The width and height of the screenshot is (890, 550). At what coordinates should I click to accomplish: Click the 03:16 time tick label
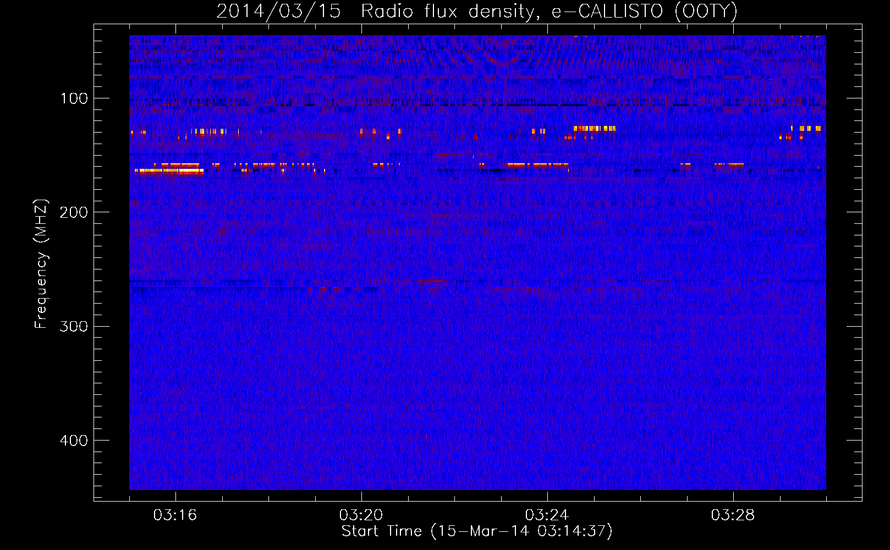pos(175,515)
